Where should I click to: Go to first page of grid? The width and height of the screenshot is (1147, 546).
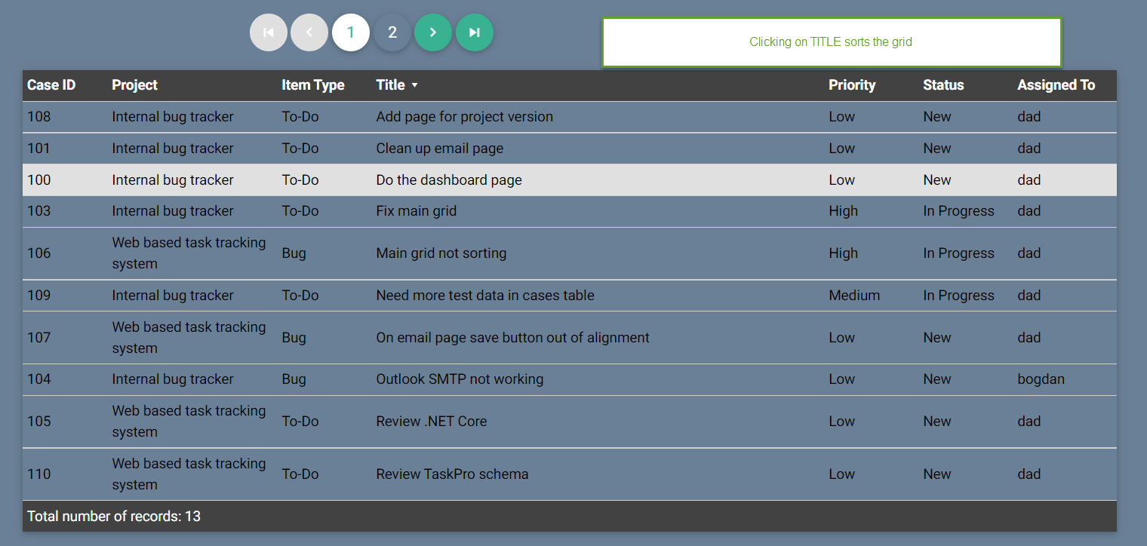coord(269,32)
